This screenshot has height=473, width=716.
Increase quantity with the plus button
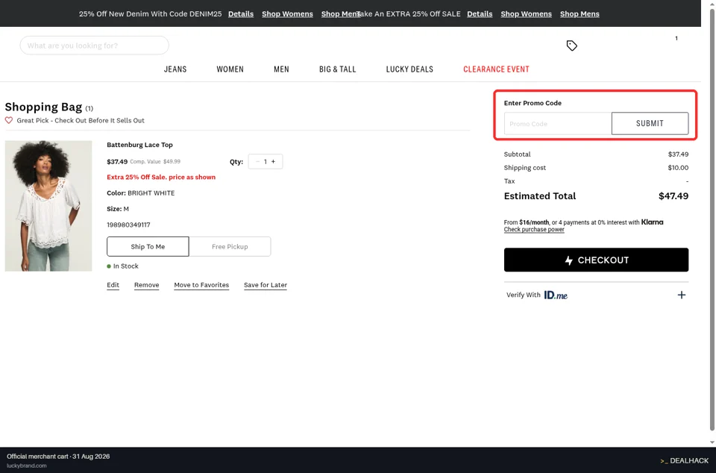click(x=274, y=162)
